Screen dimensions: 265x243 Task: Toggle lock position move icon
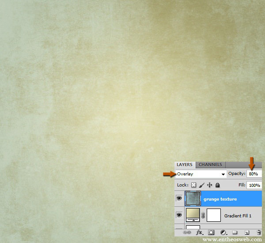point(209,185)
